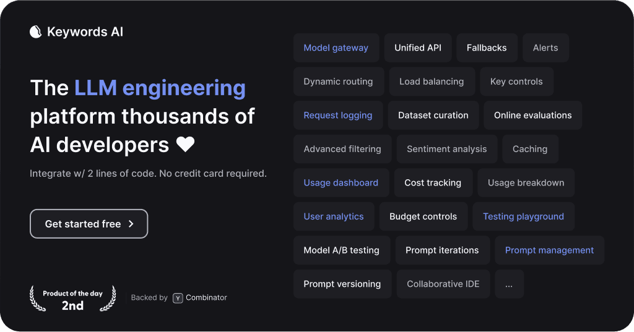
Task: Open the Testing playground chip
Action: click(x=523, y=217)
